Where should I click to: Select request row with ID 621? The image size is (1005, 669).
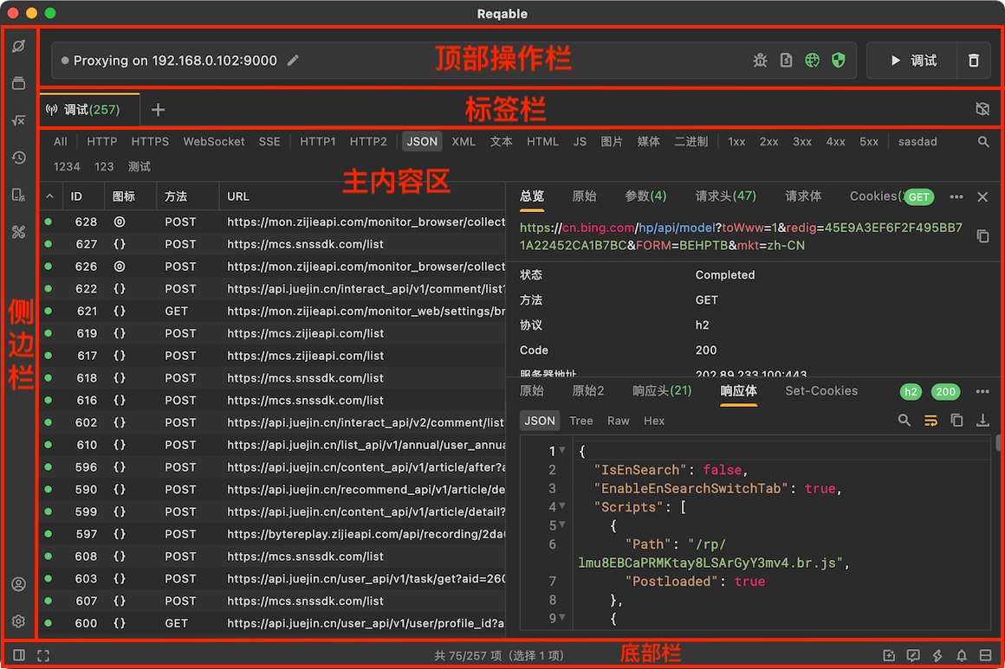pos(272,312)
